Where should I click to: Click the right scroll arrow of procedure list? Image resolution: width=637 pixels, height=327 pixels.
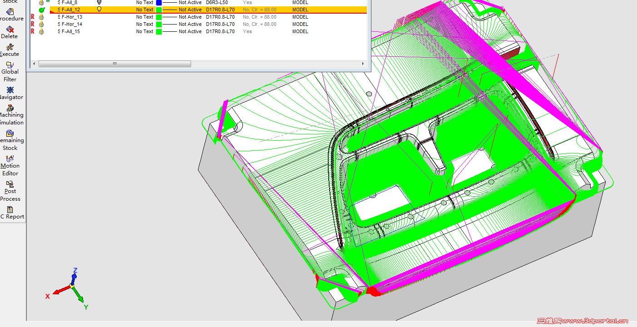click(x=363, y=64)
